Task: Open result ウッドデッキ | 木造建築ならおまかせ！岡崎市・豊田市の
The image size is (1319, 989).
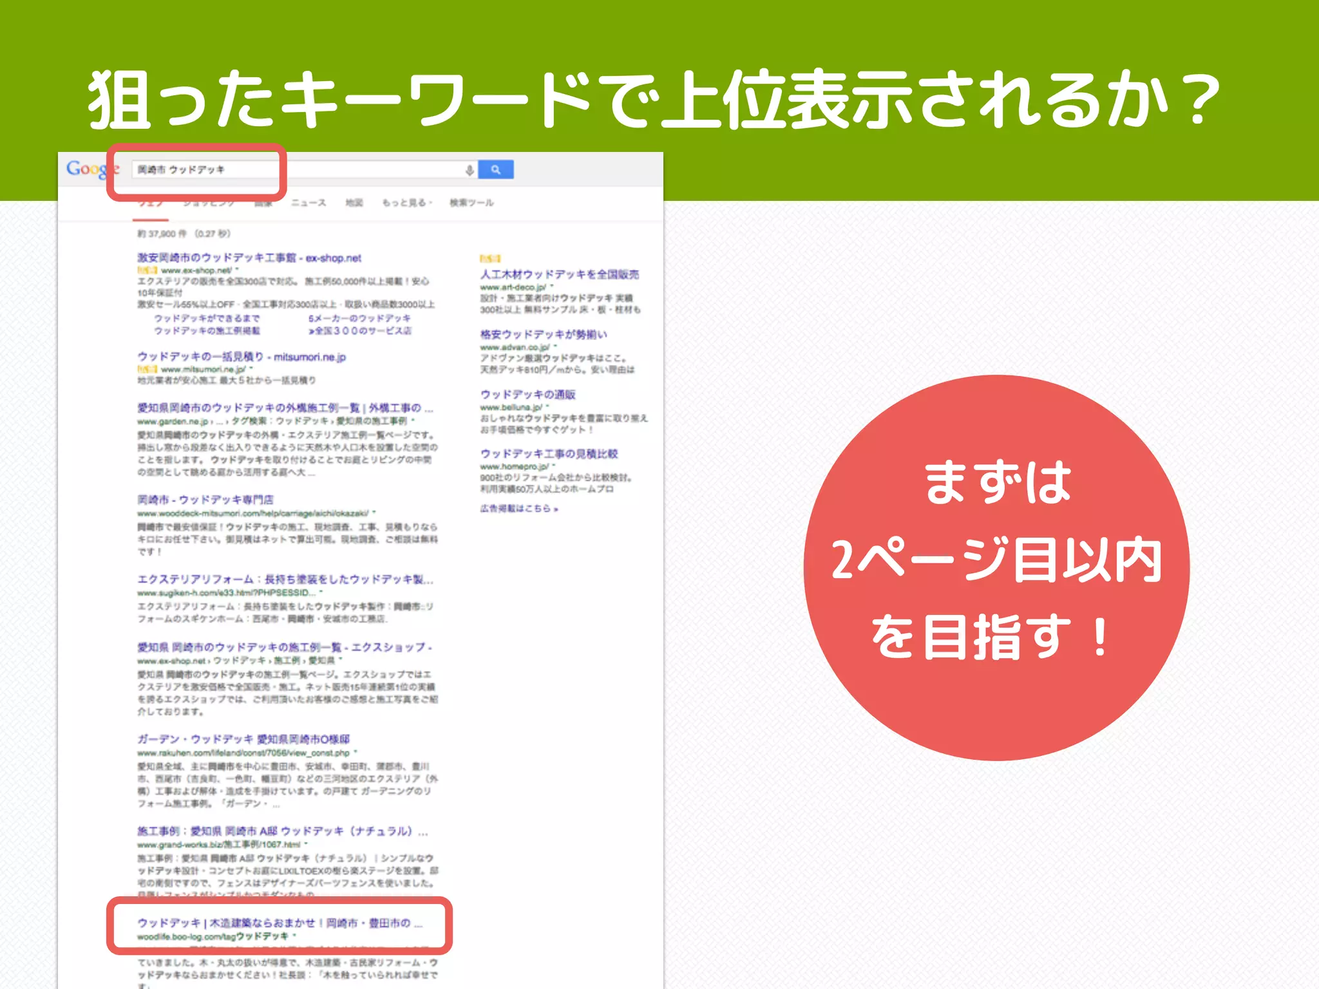Action: (280, 923)
